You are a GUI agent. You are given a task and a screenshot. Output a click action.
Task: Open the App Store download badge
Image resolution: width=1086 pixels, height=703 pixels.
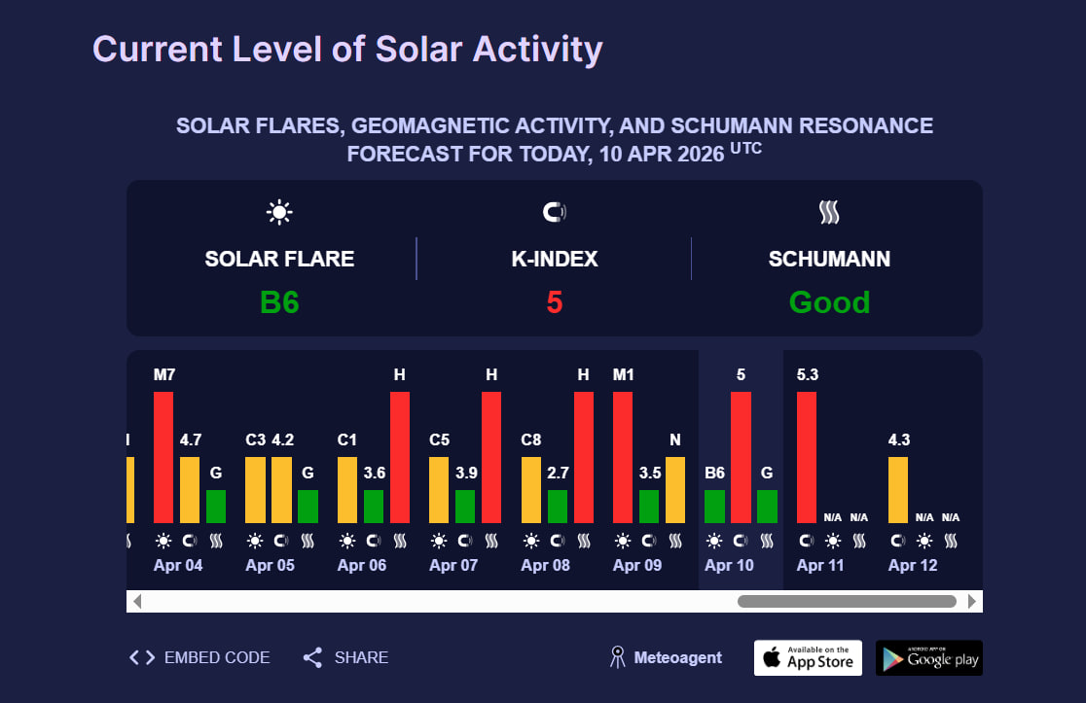click(x=808, y=658)
